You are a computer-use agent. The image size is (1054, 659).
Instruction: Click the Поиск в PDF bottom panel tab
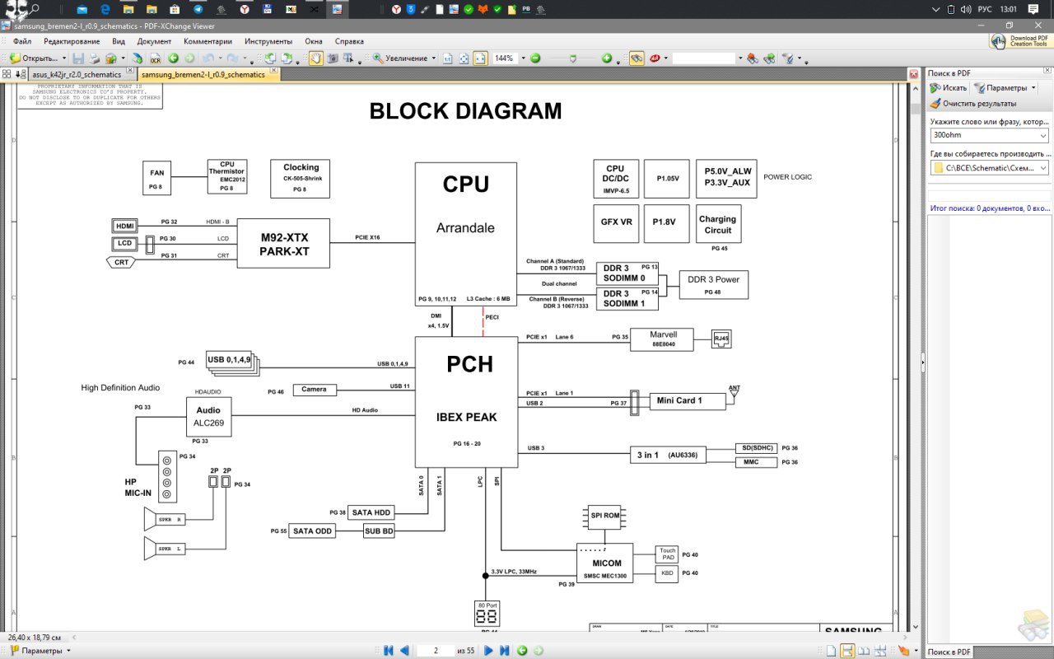pyautogui.click(x=949, y=652)
